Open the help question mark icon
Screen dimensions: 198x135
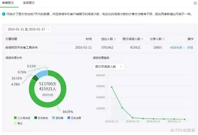pyautogui.click(x=195, y=3)
